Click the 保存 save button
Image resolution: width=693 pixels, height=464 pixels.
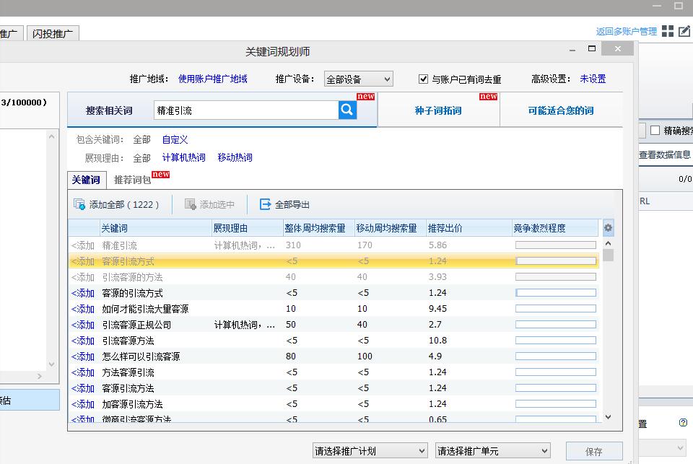[593, 450]
